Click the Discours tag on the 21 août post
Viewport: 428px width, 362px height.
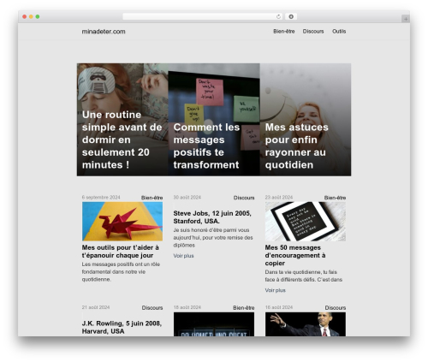(x=152, y=308)
